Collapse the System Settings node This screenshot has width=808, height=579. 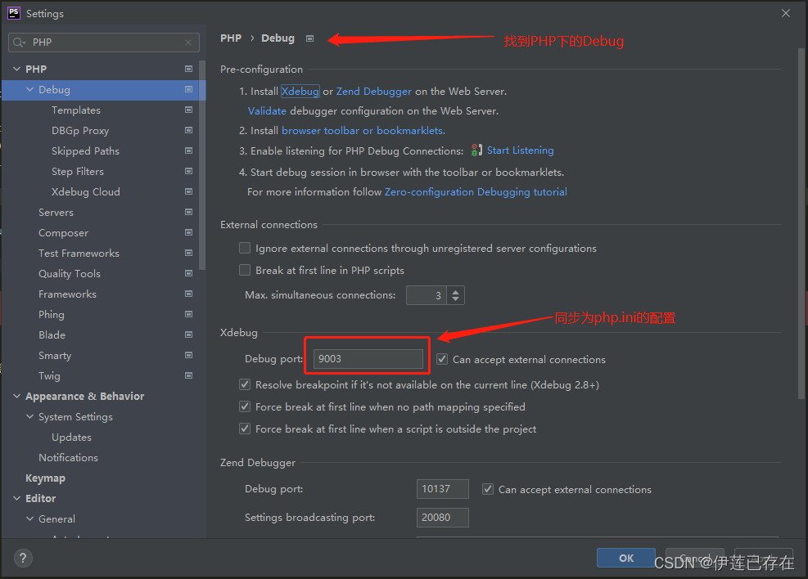[30, 416]
